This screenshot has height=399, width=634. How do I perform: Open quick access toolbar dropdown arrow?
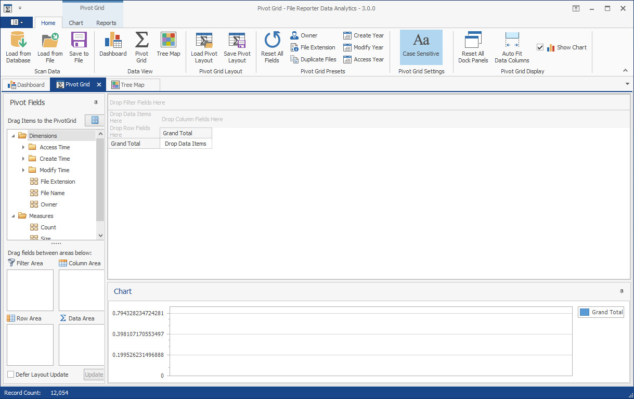(20, 8)
